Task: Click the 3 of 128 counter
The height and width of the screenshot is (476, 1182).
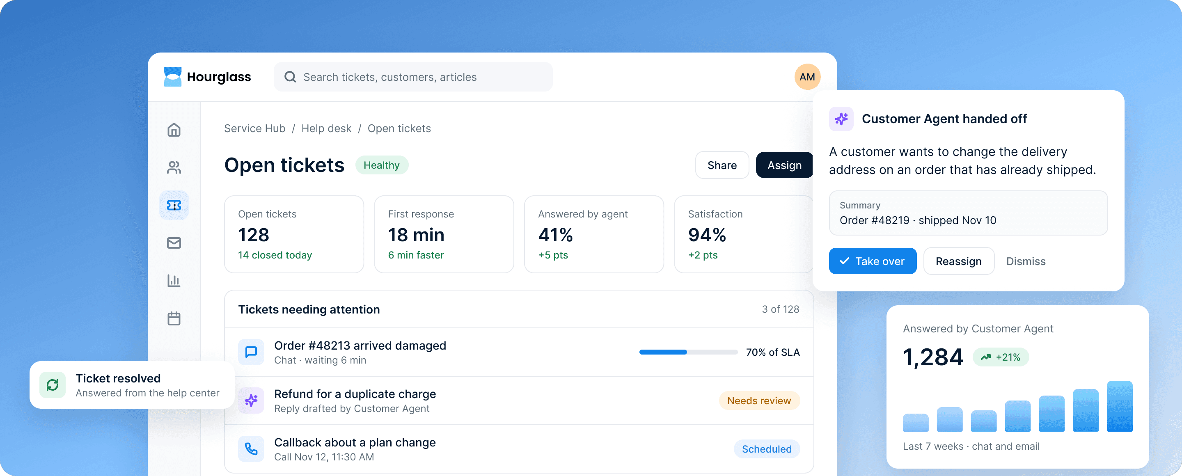Action: point(780,309)
